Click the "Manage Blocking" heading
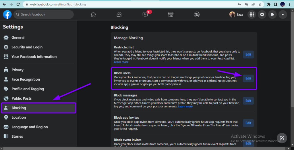Screen dimensions: 294x150 point(128,38)
